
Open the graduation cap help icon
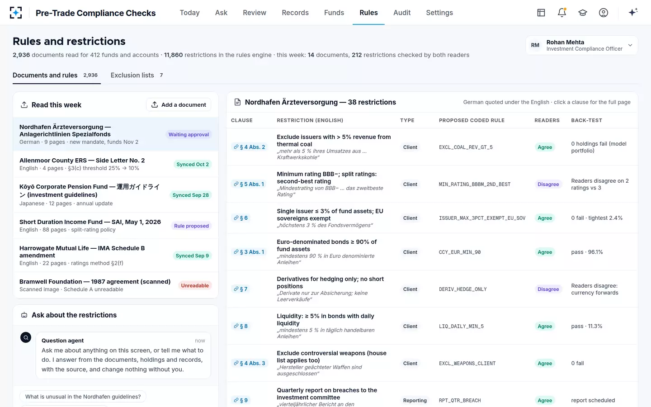[x=583, y=13]
